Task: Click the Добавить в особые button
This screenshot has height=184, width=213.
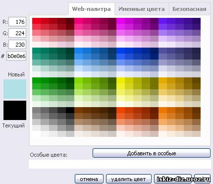Action: [x=152, y=153]
